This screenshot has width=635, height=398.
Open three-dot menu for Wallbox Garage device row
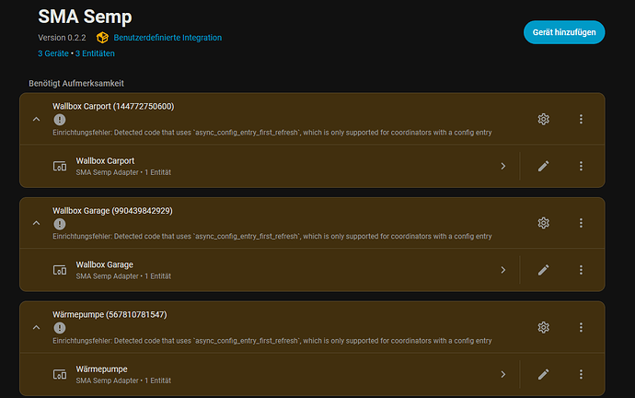coord(581,270)
